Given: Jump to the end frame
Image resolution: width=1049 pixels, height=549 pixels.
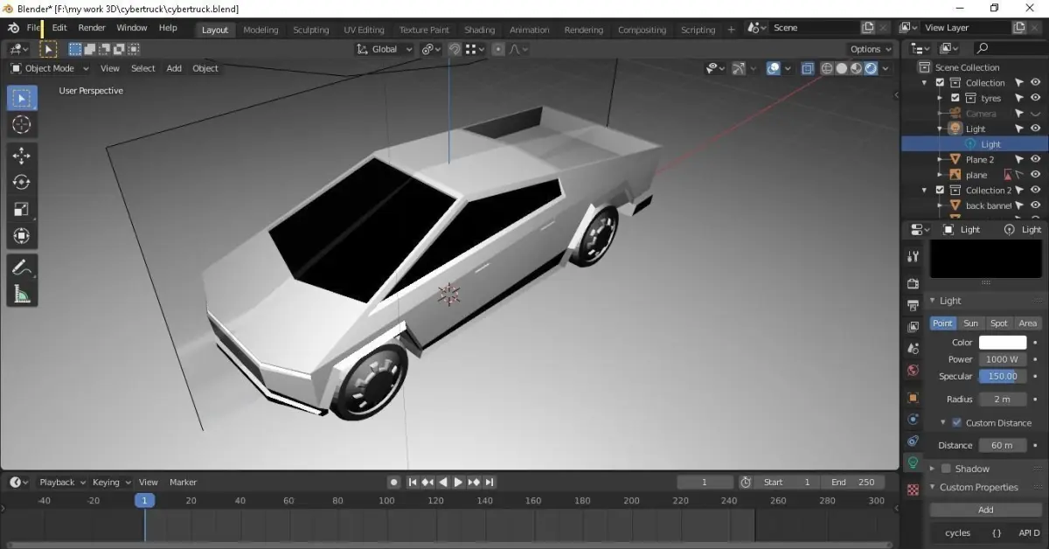Looking at the screenshot, I should coord(490,482).
